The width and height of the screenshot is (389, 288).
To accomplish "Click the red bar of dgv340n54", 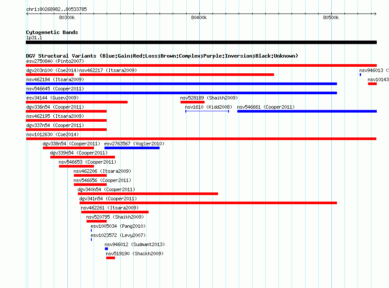I will [x=148, y=194].
